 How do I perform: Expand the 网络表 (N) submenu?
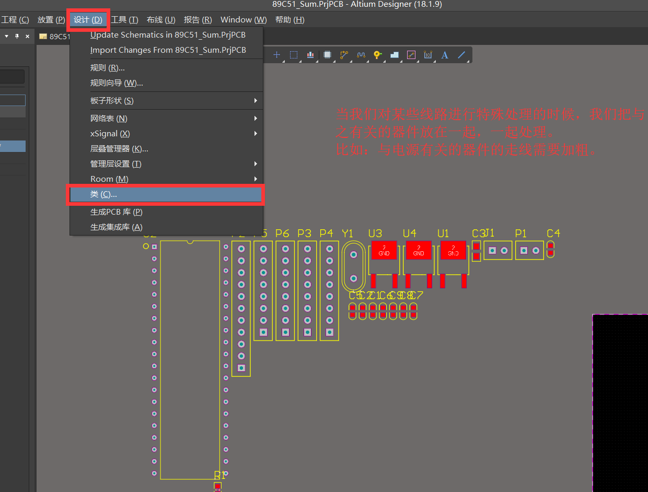167,119
